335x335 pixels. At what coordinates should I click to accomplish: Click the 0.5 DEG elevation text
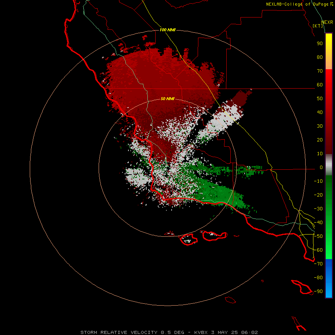172,332
